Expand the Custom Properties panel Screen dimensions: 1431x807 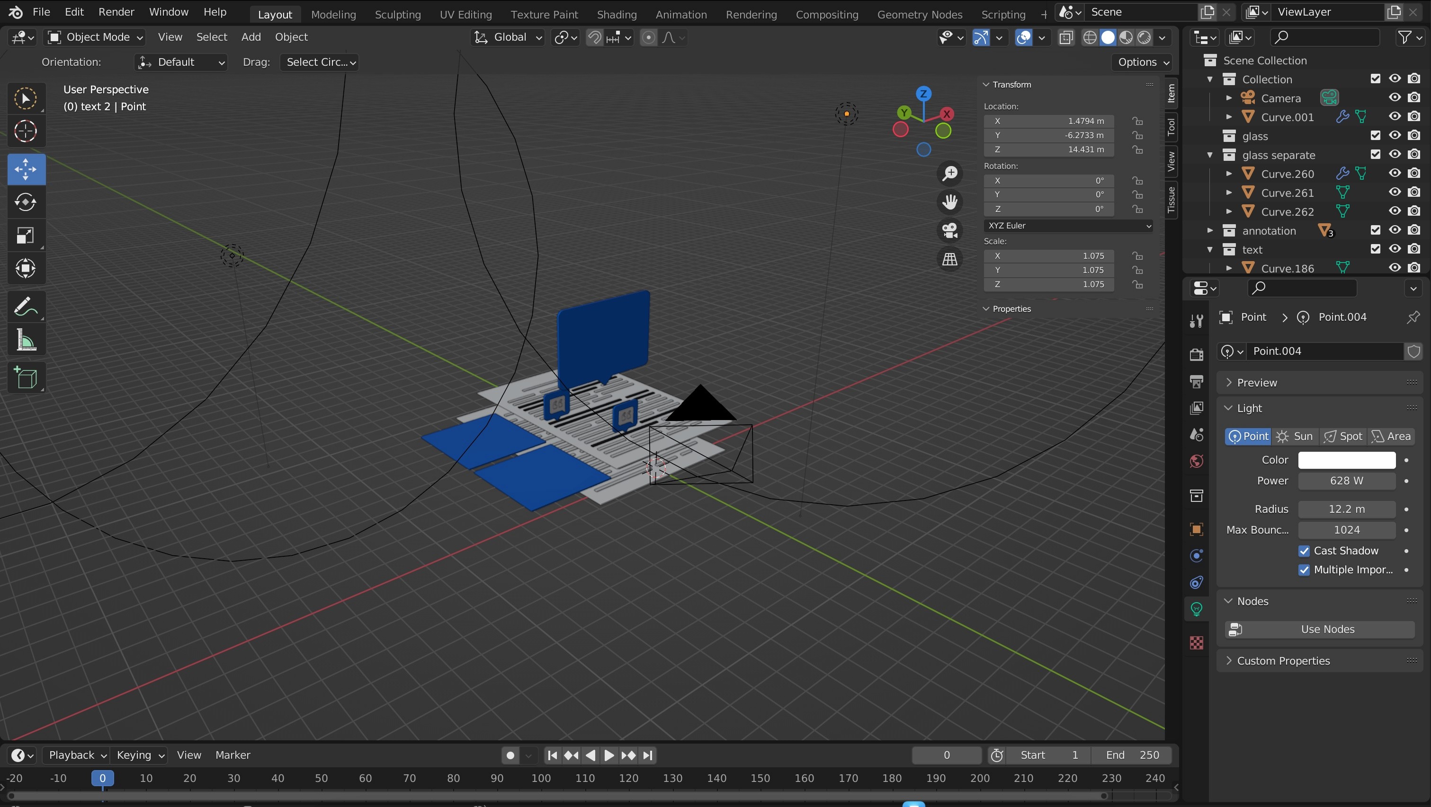1283,661
